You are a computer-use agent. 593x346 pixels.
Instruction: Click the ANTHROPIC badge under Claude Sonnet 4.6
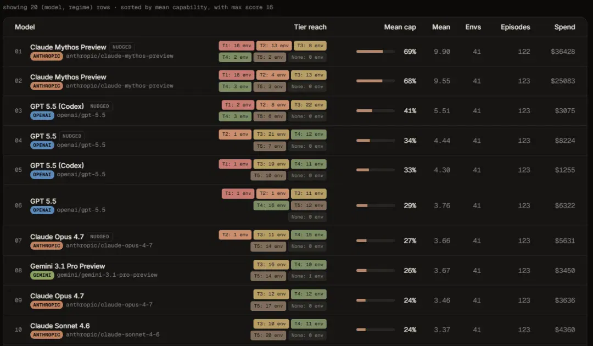(47, 335)
